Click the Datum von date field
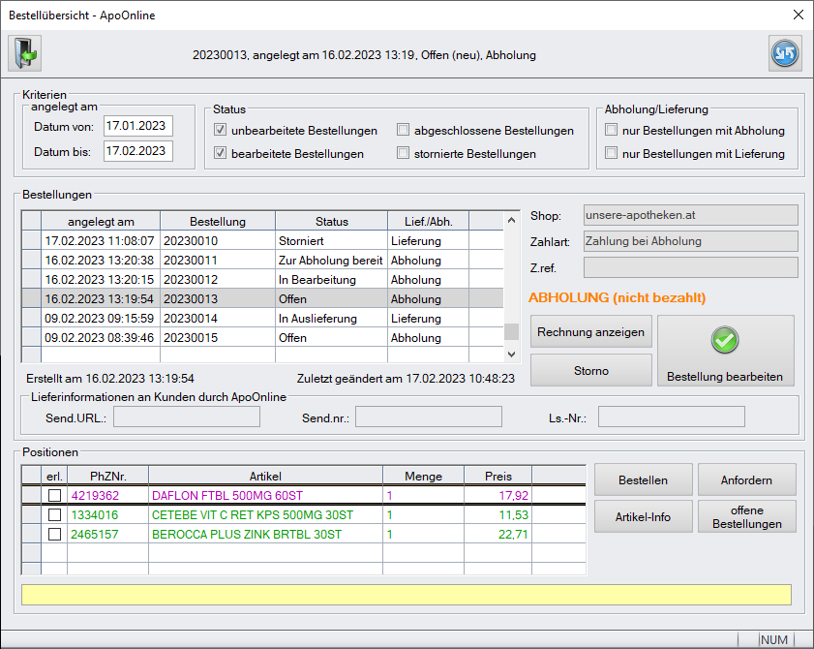Image resolution: width=814 pixels, height=649 pixels. (x=137, y=126)
